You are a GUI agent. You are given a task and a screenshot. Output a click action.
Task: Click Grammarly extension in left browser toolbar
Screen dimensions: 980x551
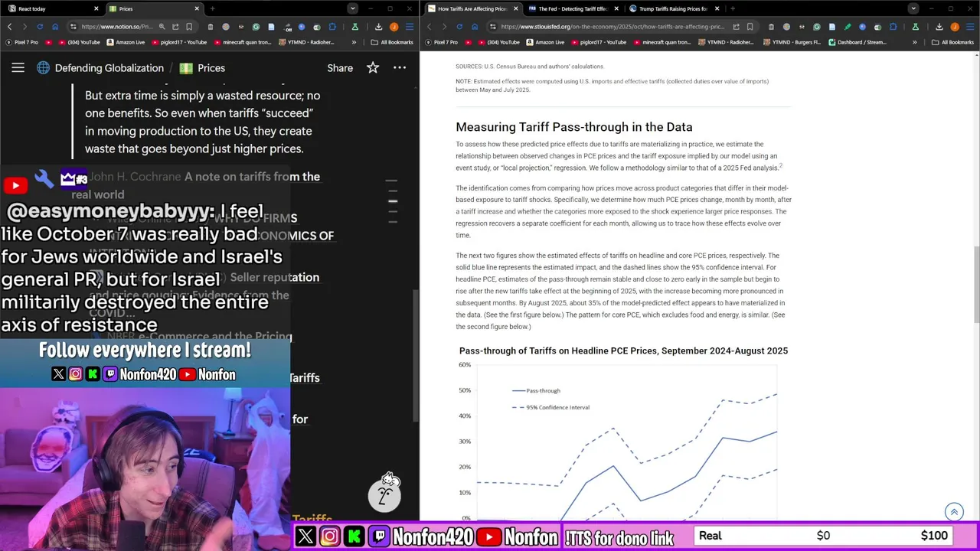pyautogui.click(x=256, y=26)
